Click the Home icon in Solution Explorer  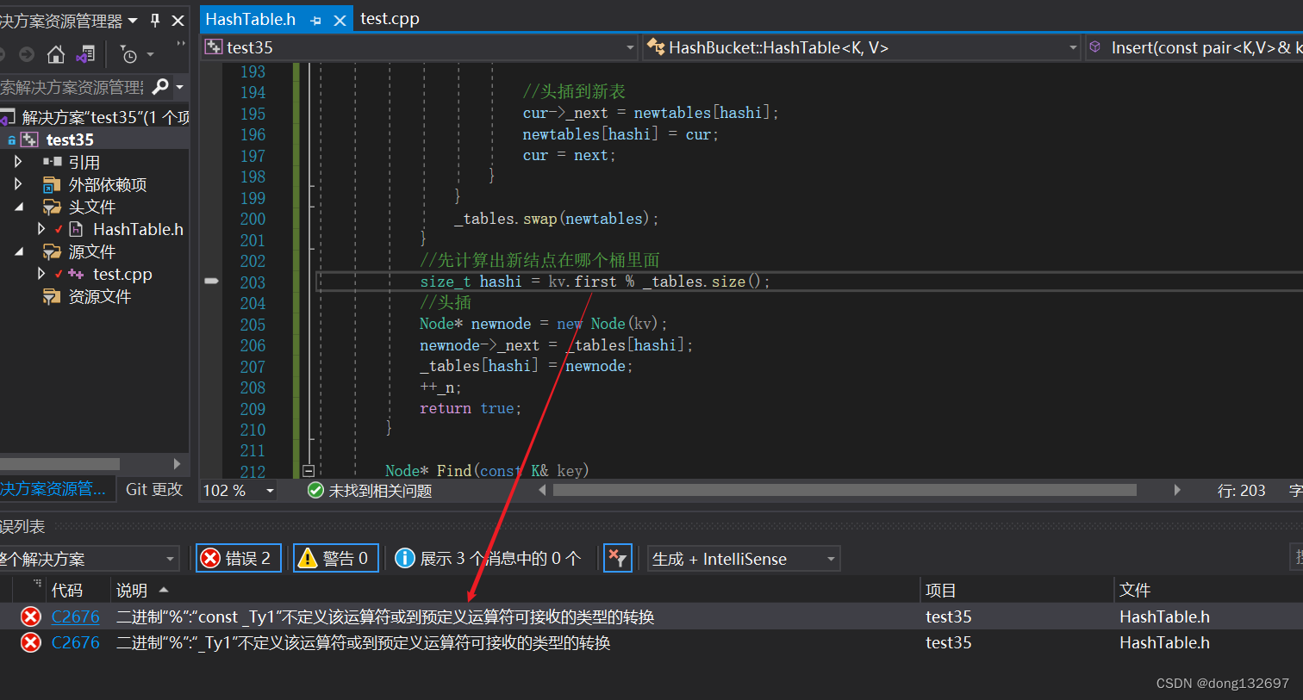56,55
